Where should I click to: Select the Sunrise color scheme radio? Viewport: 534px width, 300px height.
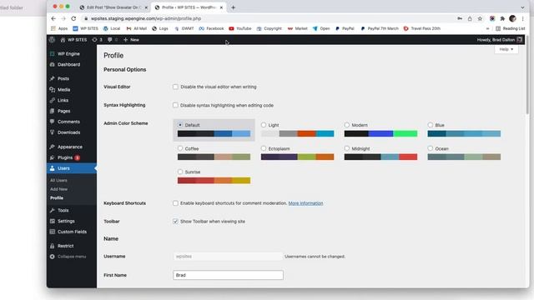180,172
